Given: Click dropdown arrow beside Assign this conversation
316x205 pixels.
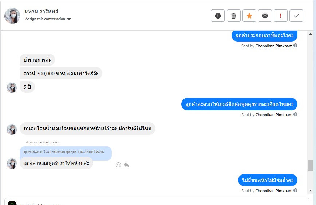Looking at the screenshot, I should [x=69, y=19].
